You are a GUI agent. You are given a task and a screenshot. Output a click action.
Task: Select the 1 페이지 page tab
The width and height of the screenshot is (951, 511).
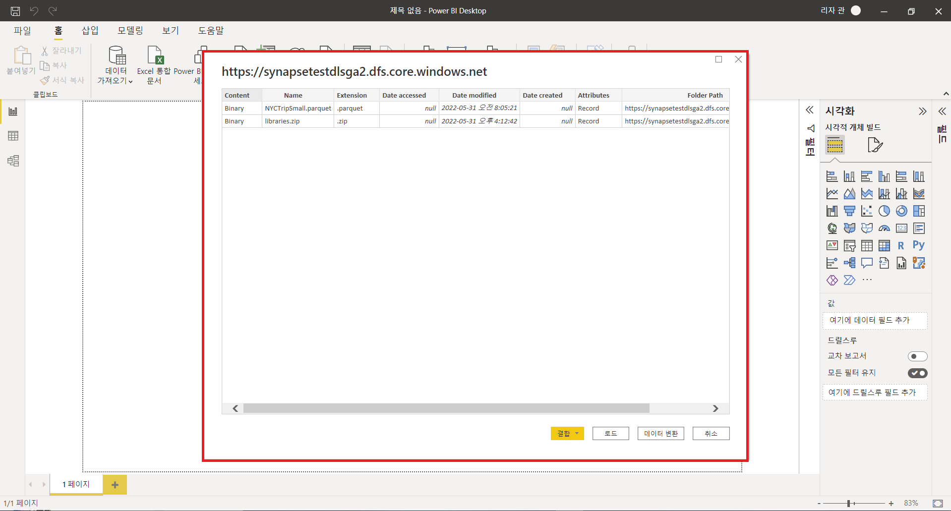click(76, 484)
